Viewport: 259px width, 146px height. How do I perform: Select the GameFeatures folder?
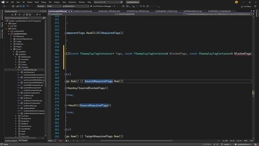tap(26, 126)
